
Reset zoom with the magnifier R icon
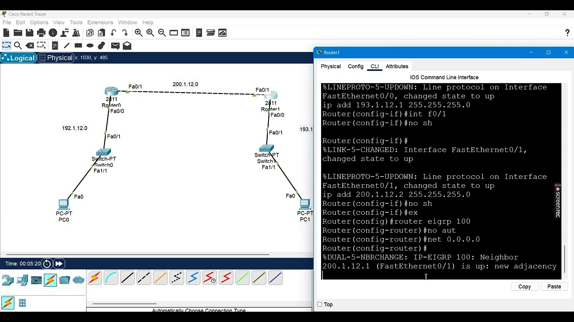point(150,33)
